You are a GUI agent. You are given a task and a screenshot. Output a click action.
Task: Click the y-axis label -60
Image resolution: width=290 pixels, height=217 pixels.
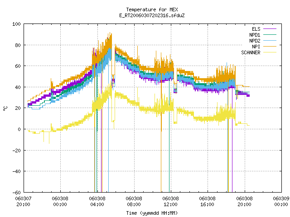click(x=16, y=193)
